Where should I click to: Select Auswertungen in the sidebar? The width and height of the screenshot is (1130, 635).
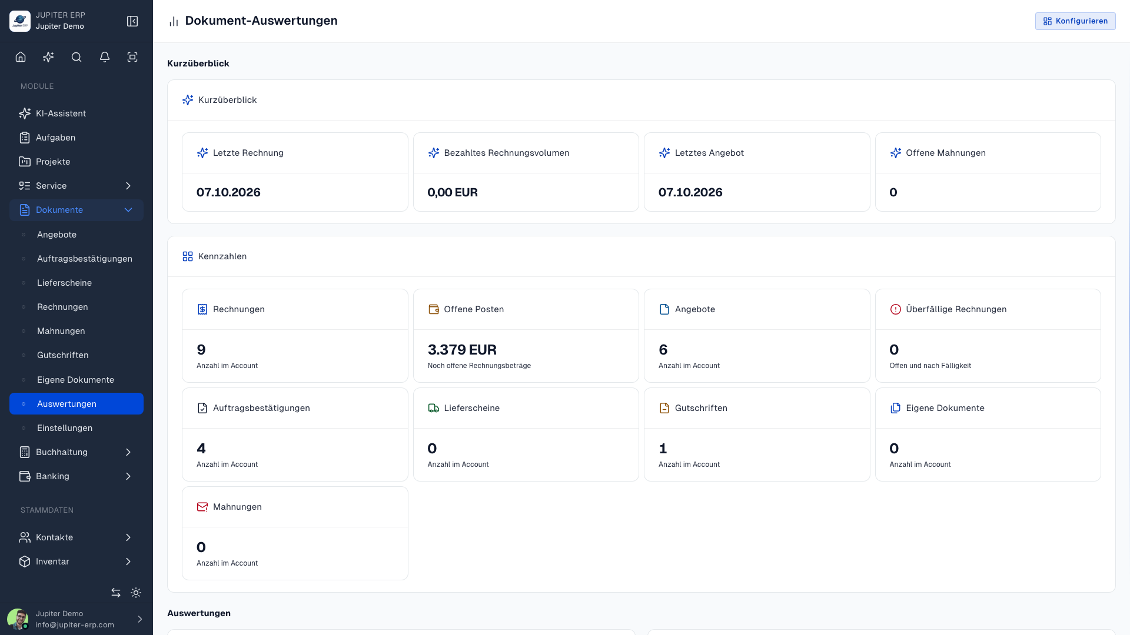[77, 404]
